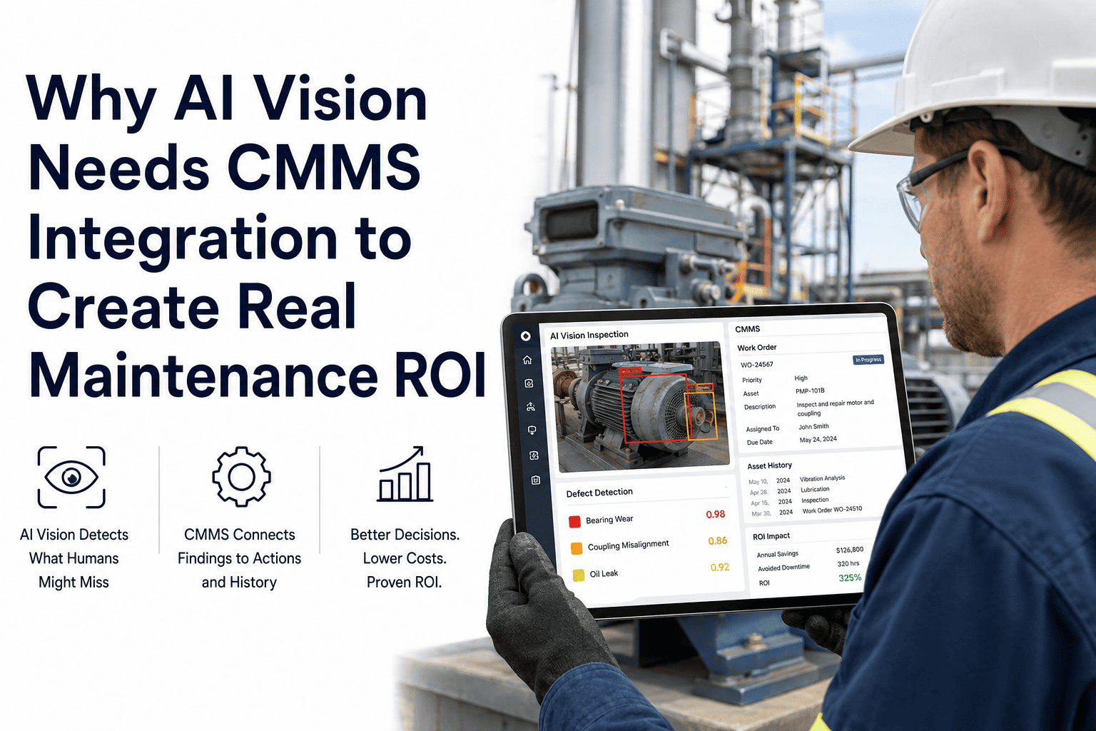Select the Coupling Misalignment defect label

point(629,545)
